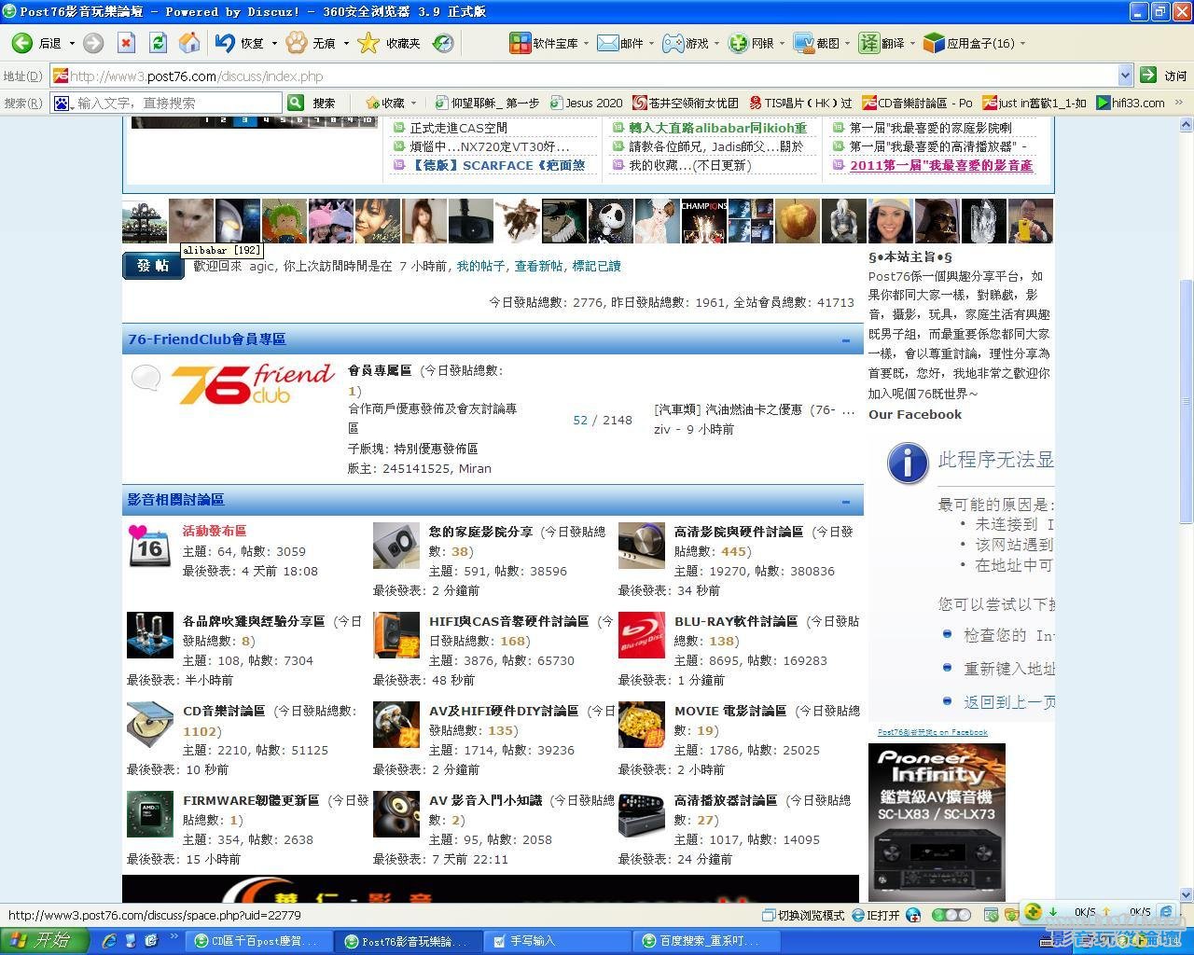Open the 游戏 gamepad icon
Image resolution: width=1194 pixels, height=955 pixels.
[x=673, y=43]
